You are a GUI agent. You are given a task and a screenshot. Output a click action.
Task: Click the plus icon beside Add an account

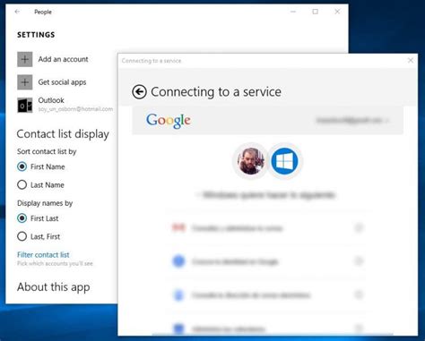point(25,59)
